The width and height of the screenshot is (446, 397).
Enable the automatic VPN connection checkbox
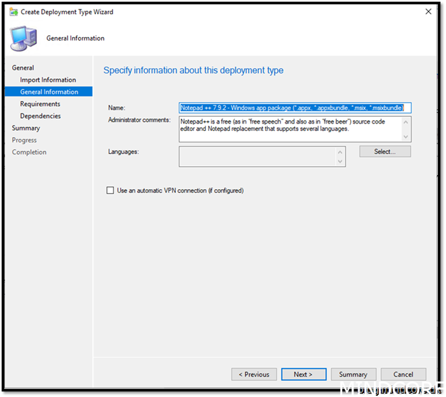coord(111,190)
